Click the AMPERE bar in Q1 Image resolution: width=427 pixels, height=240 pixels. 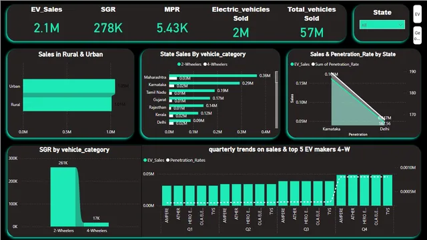(x=167, y=195)
